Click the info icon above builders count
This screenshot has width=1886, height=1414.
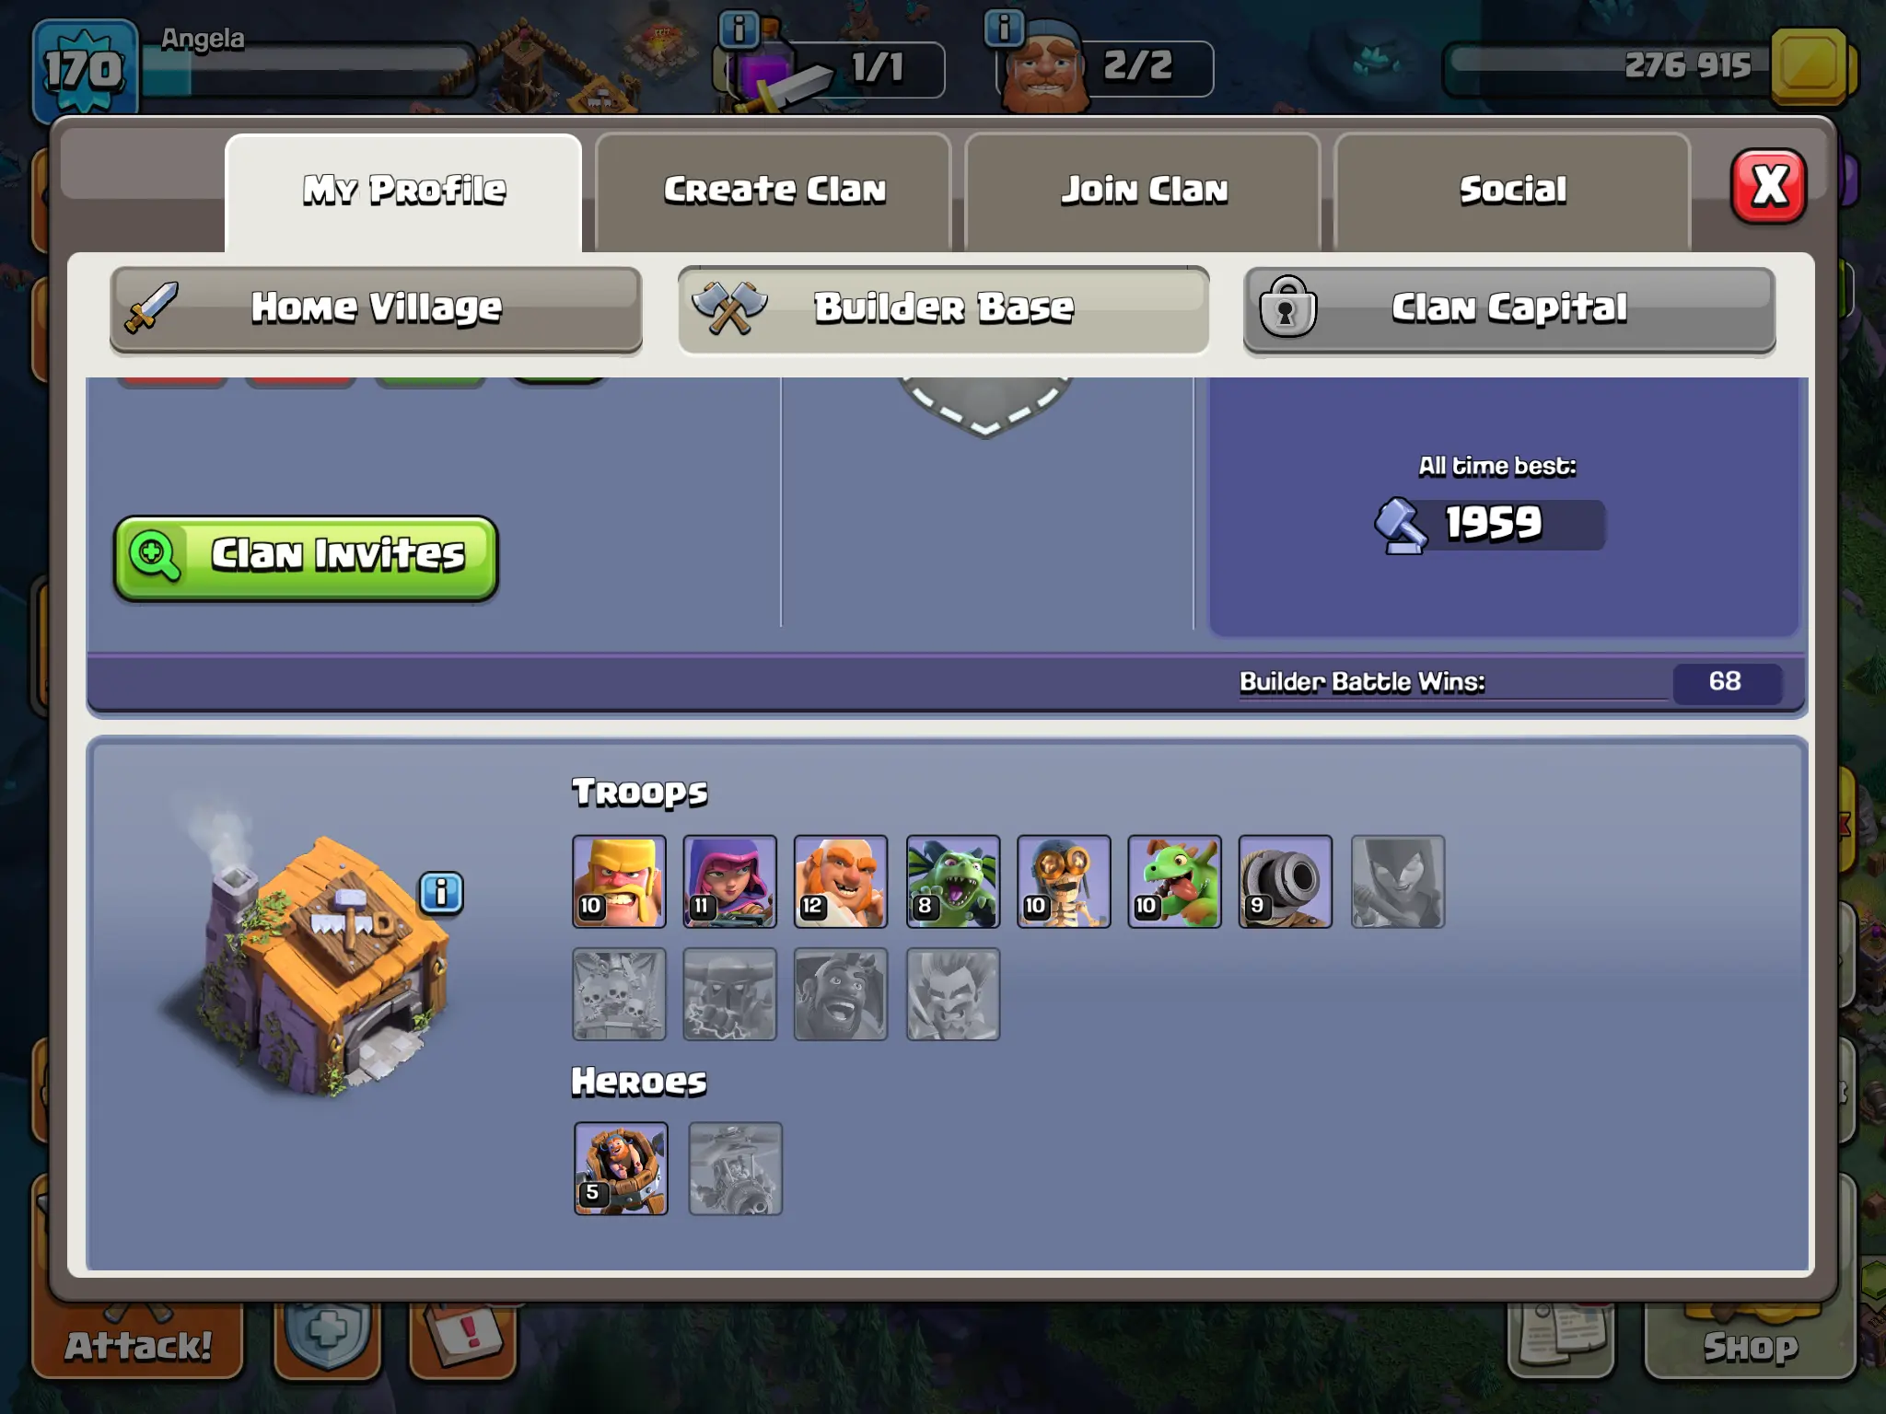1004,27
